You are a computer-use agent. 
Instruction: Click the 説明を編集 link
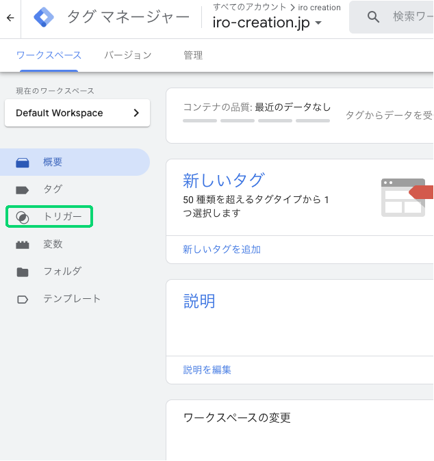click(207, 370)
